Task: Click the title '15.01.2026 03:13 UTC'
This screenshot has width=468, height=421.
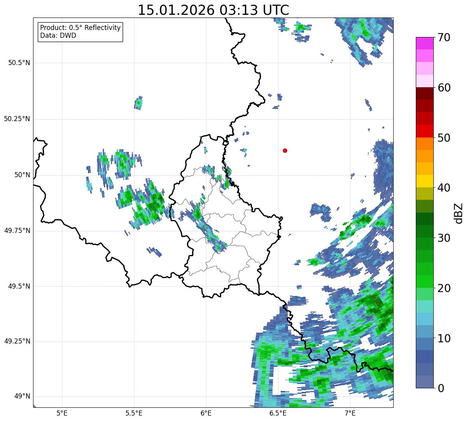Action: pos(213,10)
